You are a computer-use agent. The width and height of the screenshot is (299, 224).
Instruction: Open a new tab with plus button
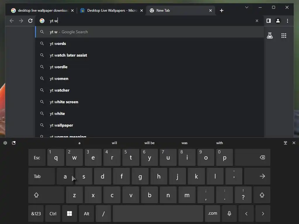pos(221,10)
